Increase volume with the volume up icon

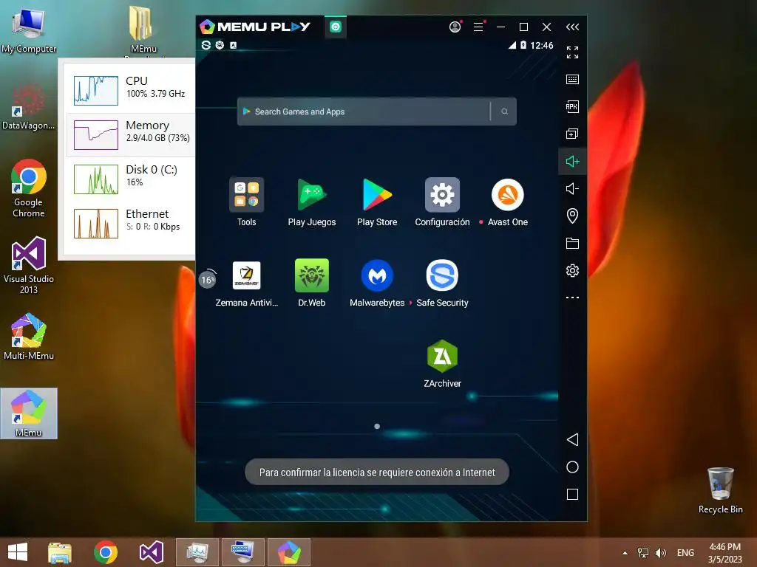pyautogui.click(x=573, y=161)
